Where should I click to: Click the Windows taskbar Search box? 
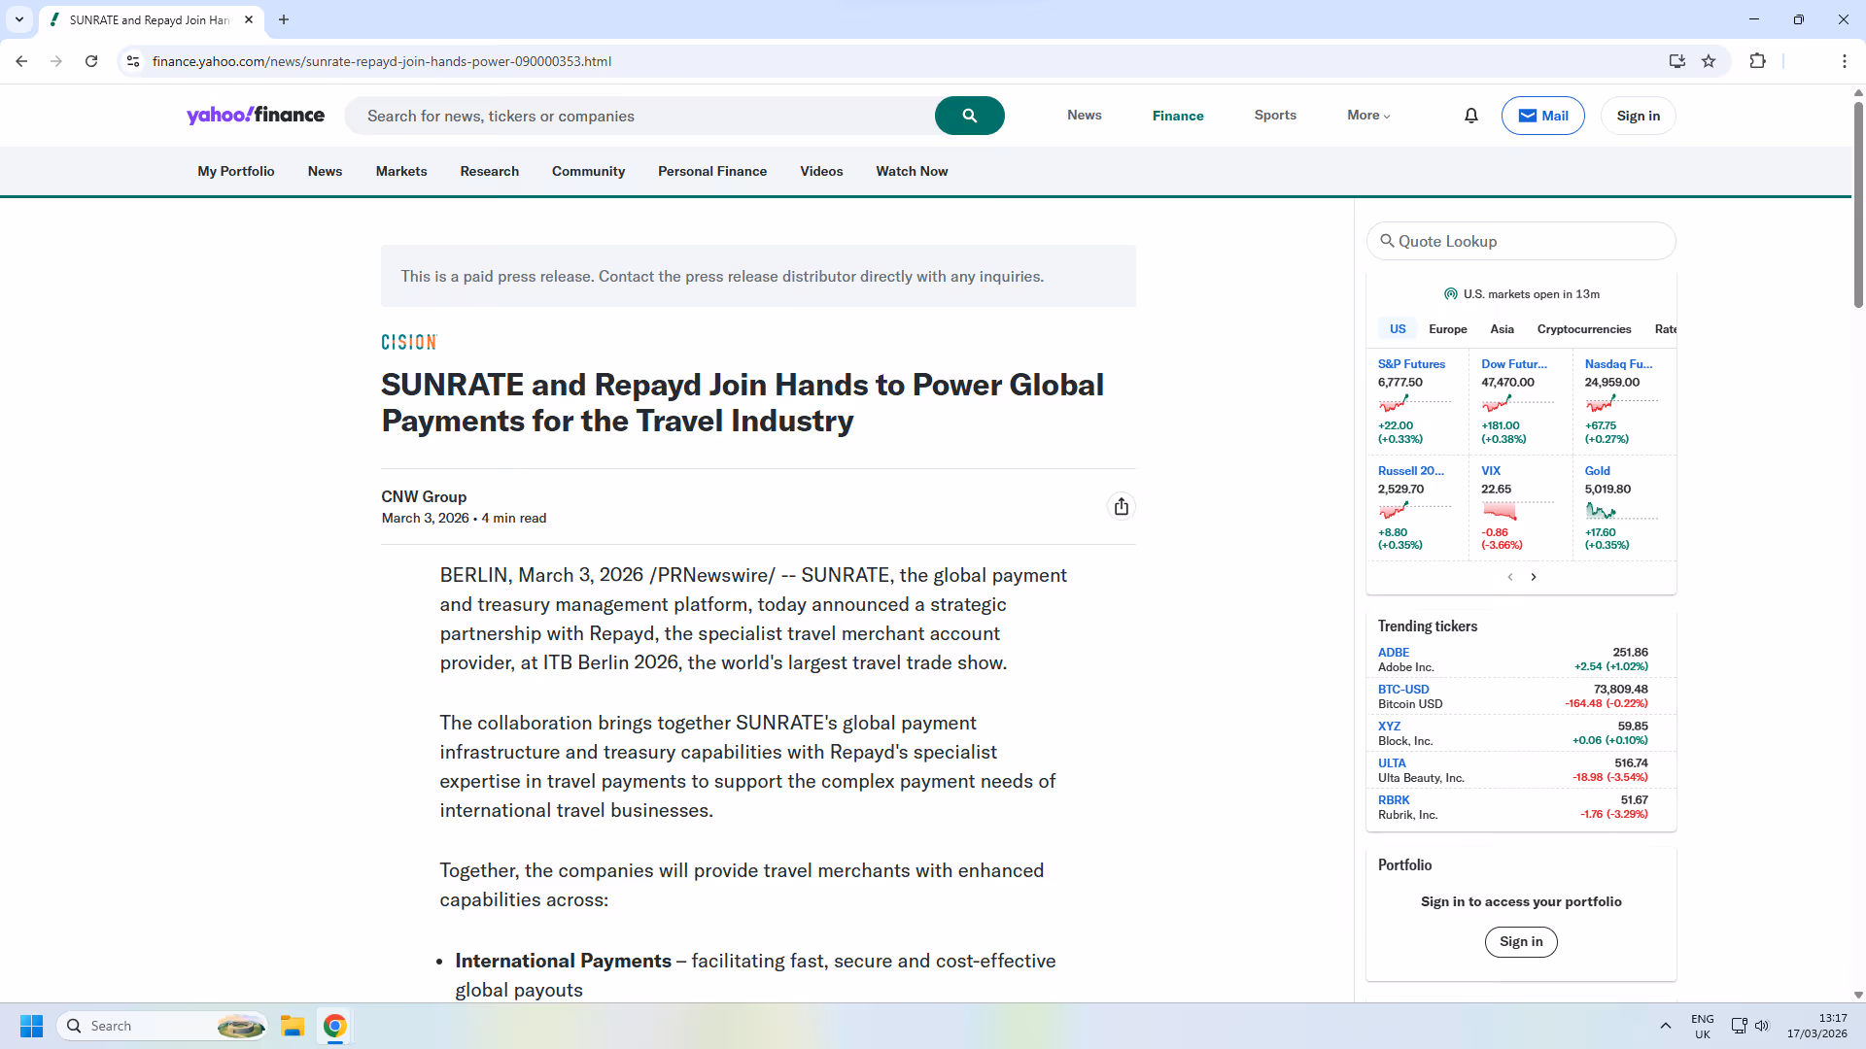[x=162, y=1026]
